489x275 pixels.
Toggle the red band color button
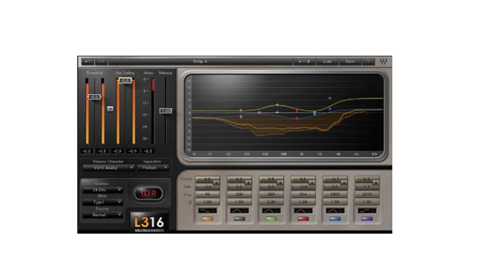pos(302,218)
